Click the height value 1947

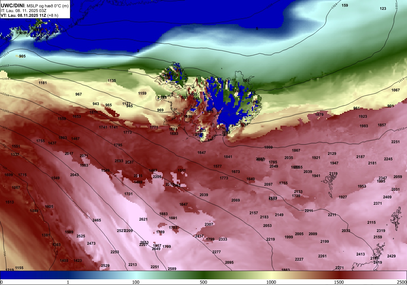point(334,163)
